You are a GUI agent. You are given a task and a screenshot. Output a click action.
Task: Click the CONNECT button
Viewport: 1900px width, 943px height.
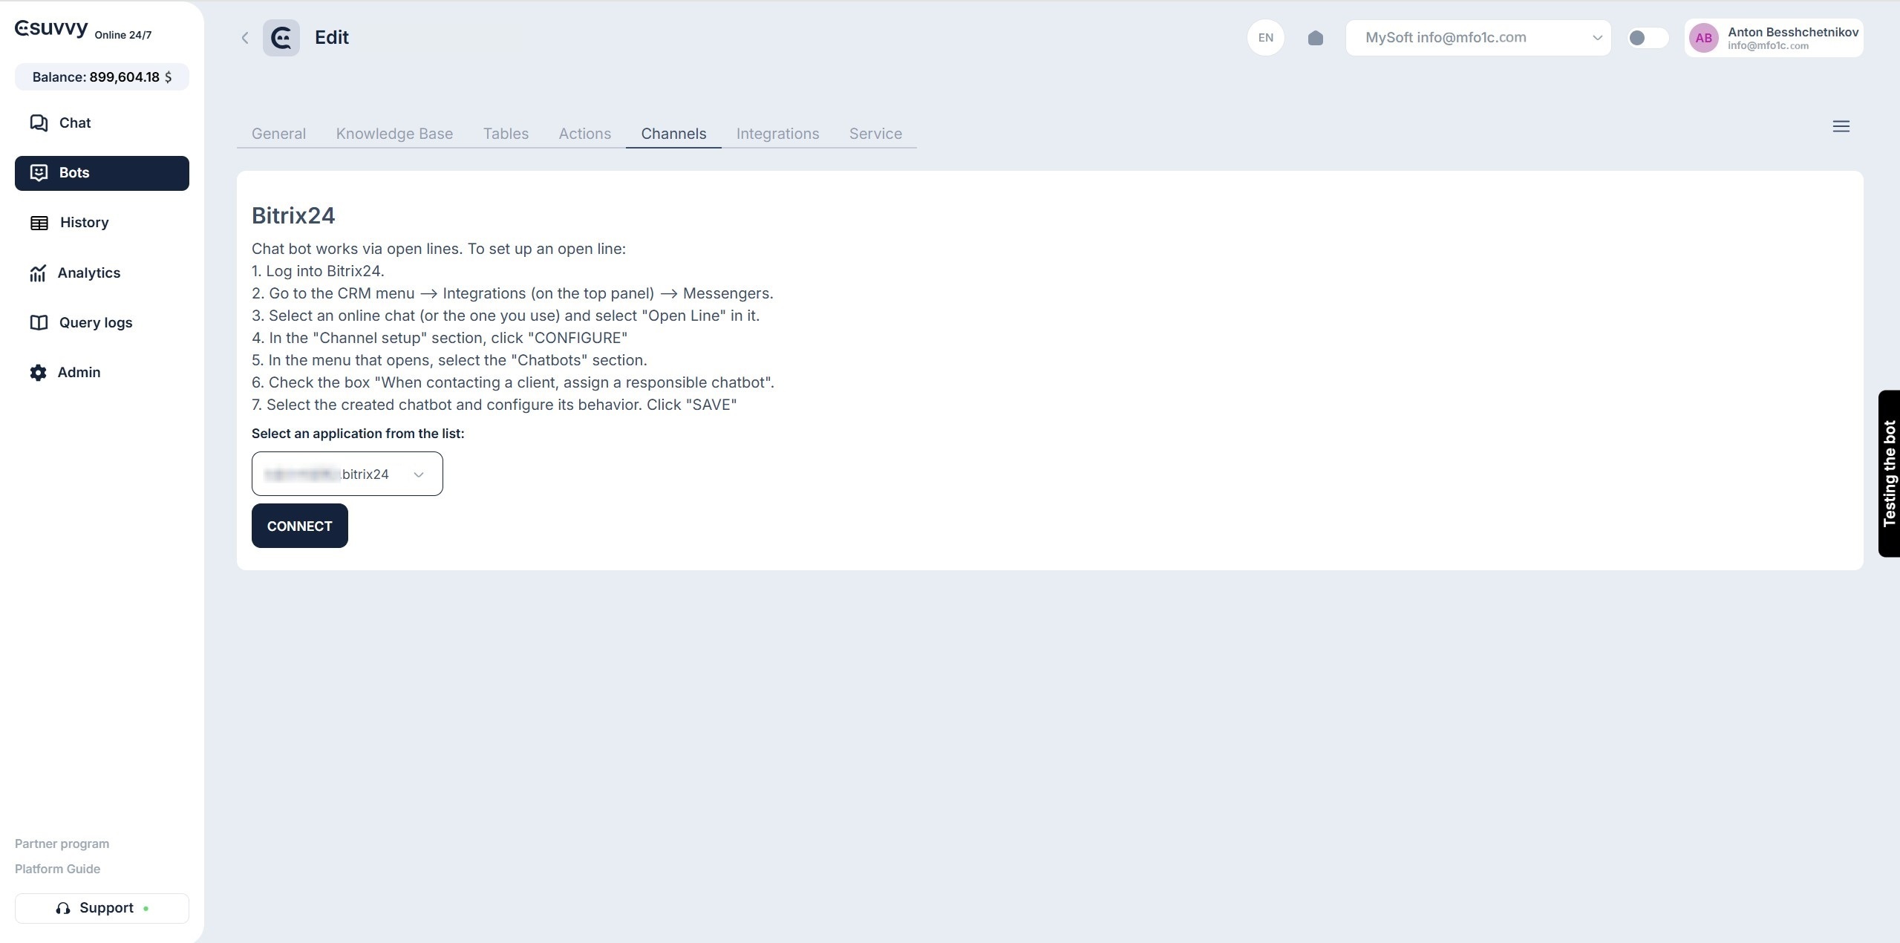[299, 526]
